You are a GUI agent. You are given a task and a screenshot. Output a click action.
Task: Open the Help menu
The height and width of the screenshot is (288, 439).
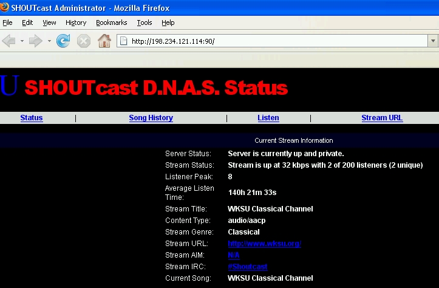coord(168,22)
